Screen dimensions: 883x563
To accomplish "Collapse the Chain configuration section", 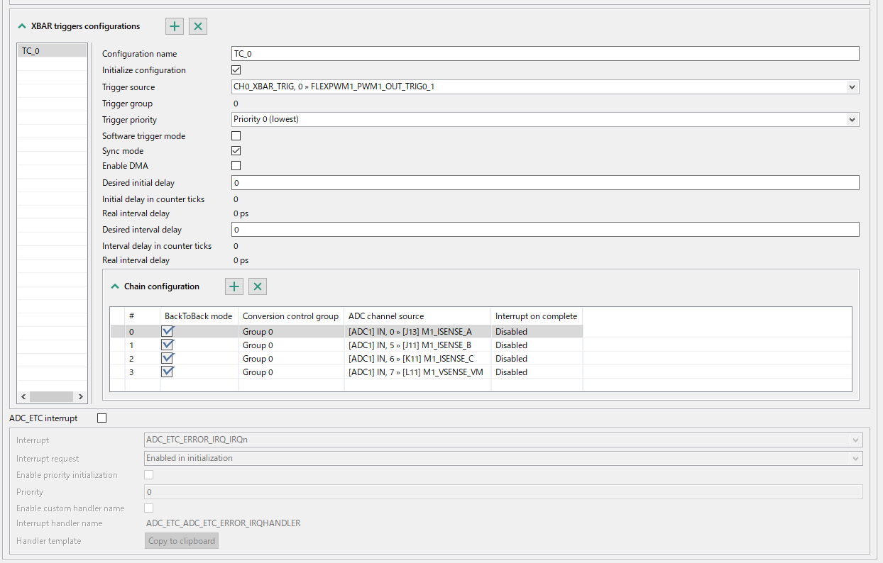I will (115, 286).
